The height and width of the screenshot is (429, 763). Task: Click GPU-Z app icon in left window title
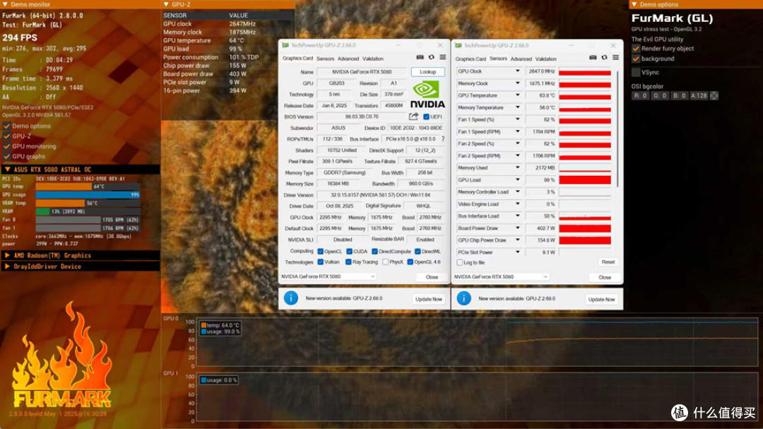point(285,45)
